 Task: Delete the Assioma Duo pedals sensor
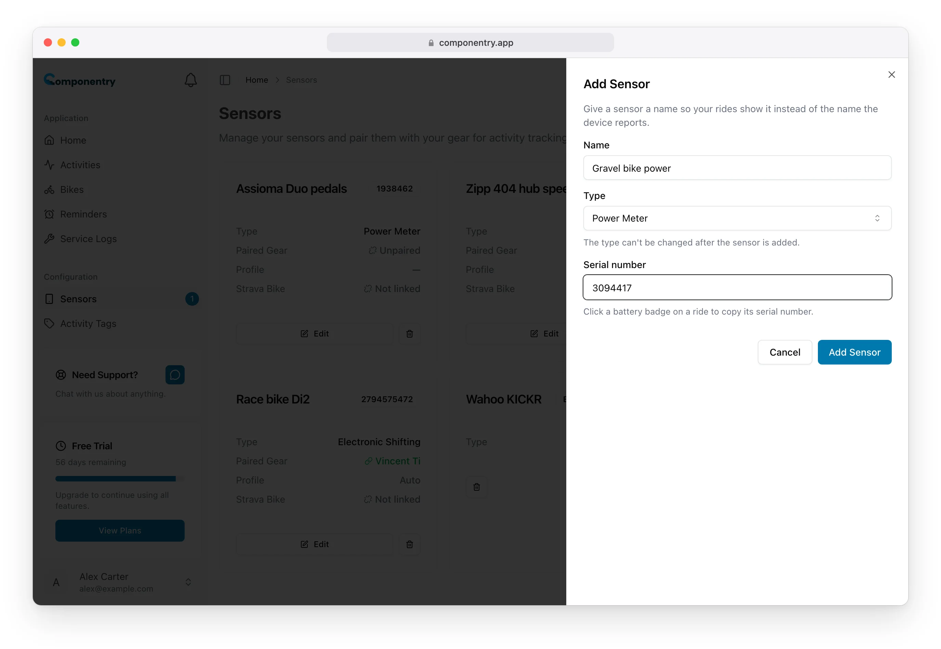410,333
